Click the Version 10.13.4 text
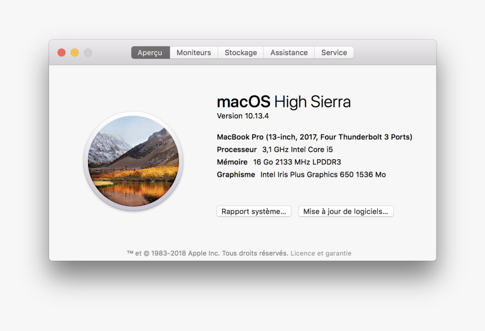Screen dimensions: 485x331 242,116
